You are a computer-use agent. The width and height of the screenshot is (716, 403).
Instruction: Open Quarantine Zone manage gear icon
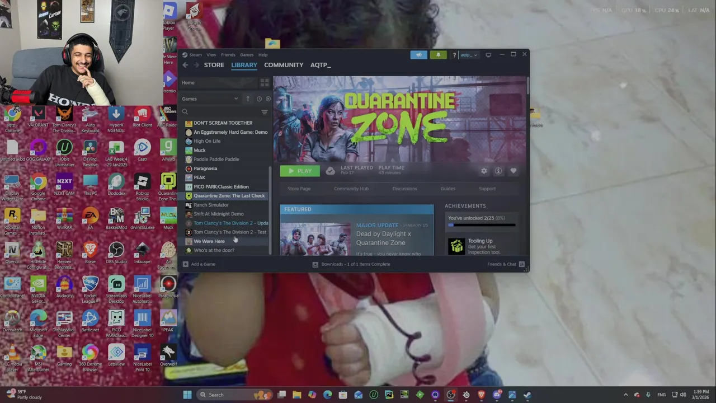pos(484,171)
